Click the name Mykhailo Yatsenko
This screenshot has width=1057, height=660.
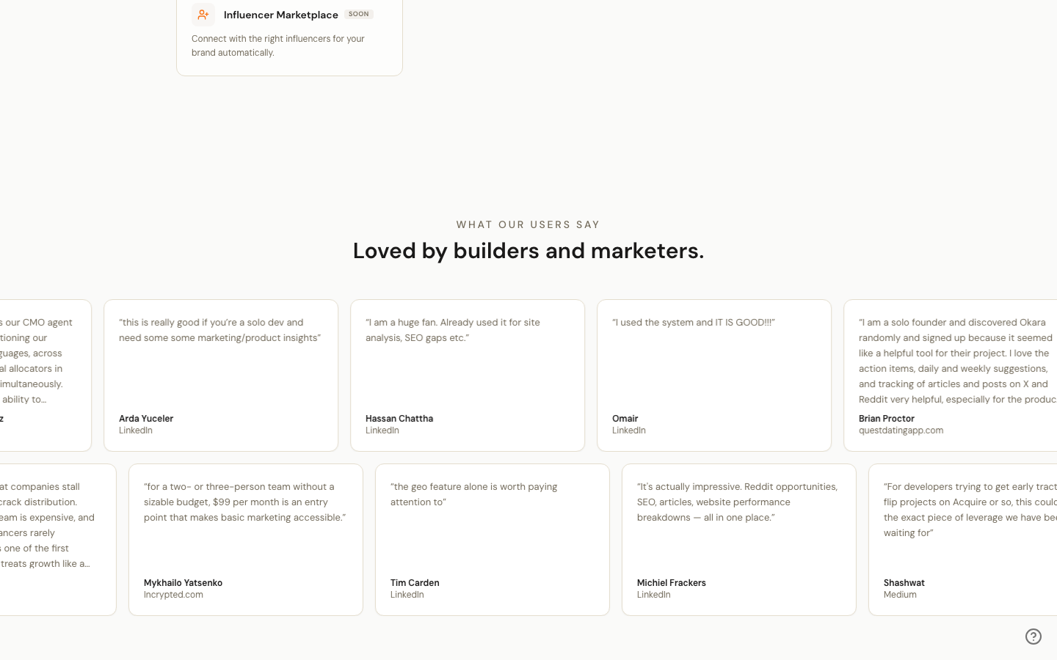(x=183, y=583)
